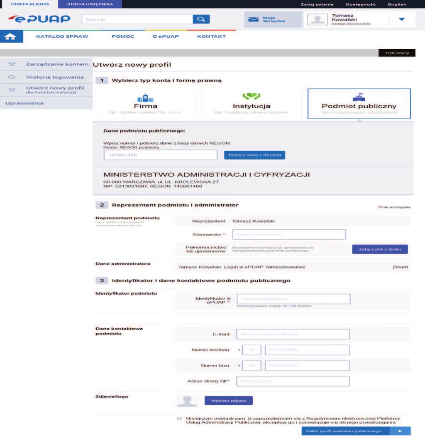Switch to the STREFA URZĘDNIKA tab
Screen dimensions: 425x441
click(90, 4)
